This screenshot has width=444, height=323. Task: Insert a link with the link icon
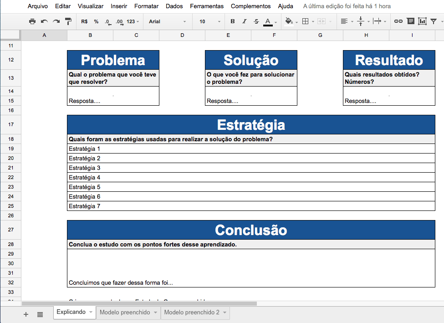(x=398, y=21)
